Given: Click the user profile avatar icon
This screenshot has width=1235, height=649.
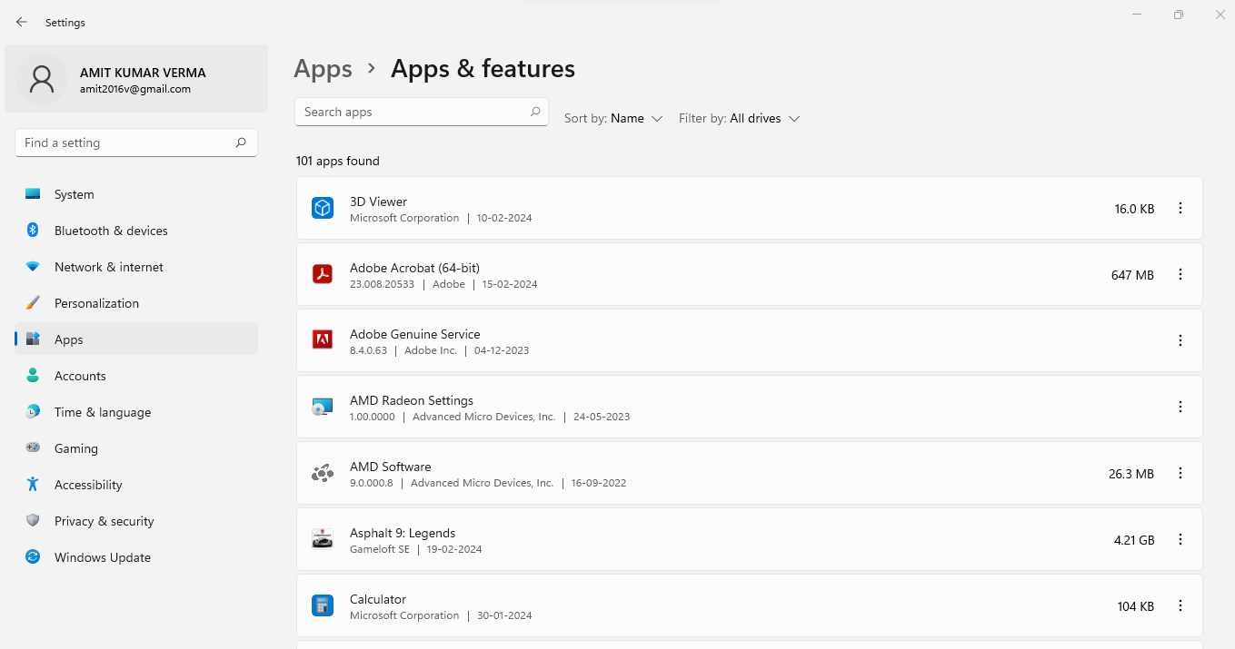Looking at the screenshot, I should pyautogui.click(x=42, y=79).
